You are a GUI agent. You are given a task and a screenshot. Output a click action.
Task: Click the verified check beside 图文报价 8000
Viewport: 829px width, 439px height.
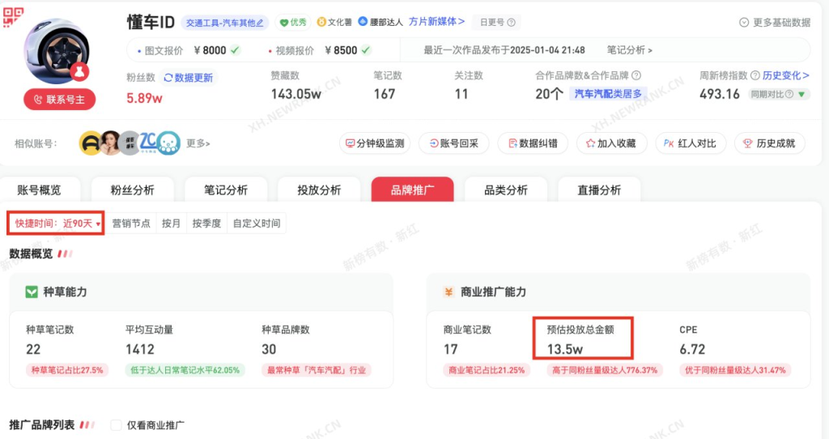[x=236, y=50]
